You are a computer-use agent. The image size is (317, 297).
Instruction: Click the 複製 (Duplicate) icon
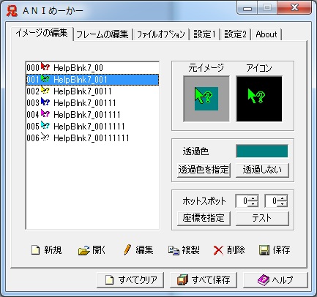pyautogui.click(x=174, y=250)
